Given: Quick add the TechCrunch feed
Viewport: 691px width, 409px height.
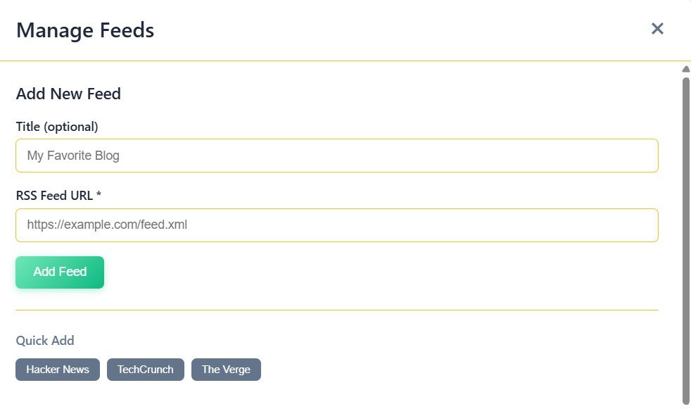Looking at the screenshot, I should (146, 370).
